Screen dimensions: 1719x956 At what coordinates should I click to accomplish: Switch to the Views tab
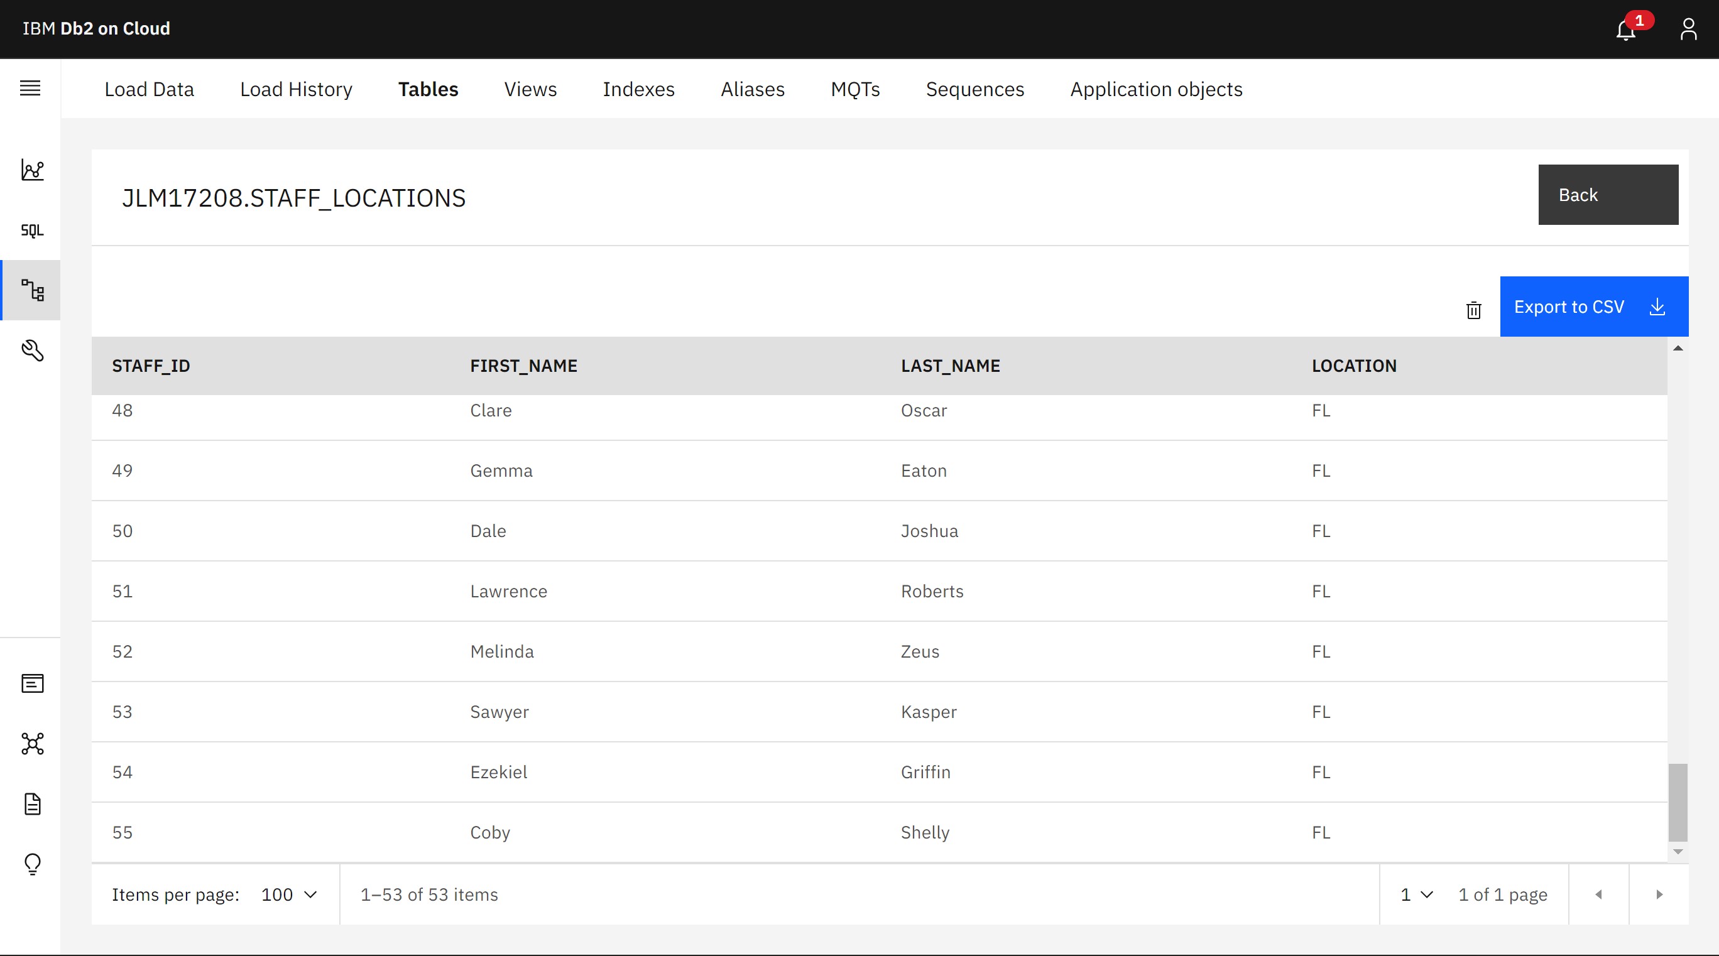click(530, 89)
